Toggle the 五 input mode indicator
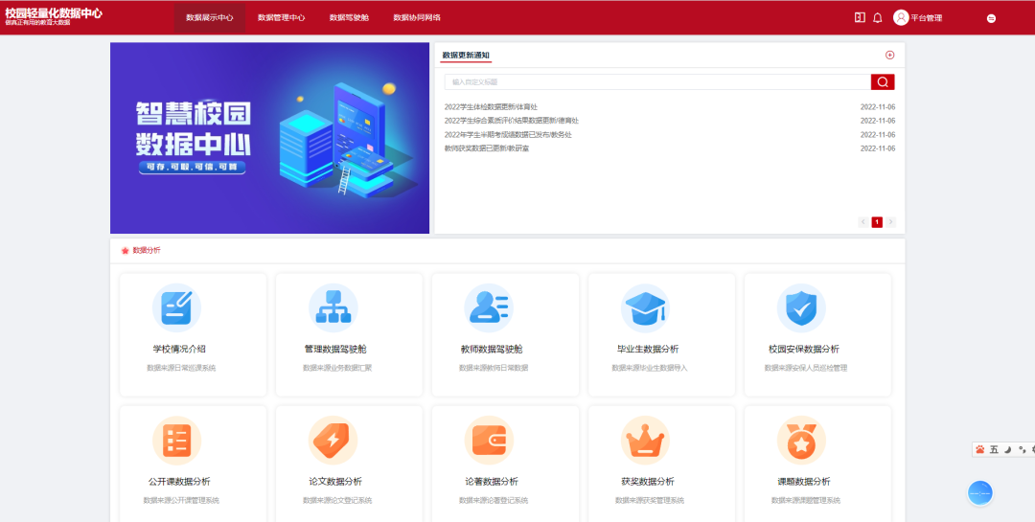Image resolution: width=1035 pixels, height=522 pixels. click(x=994, y=449)
